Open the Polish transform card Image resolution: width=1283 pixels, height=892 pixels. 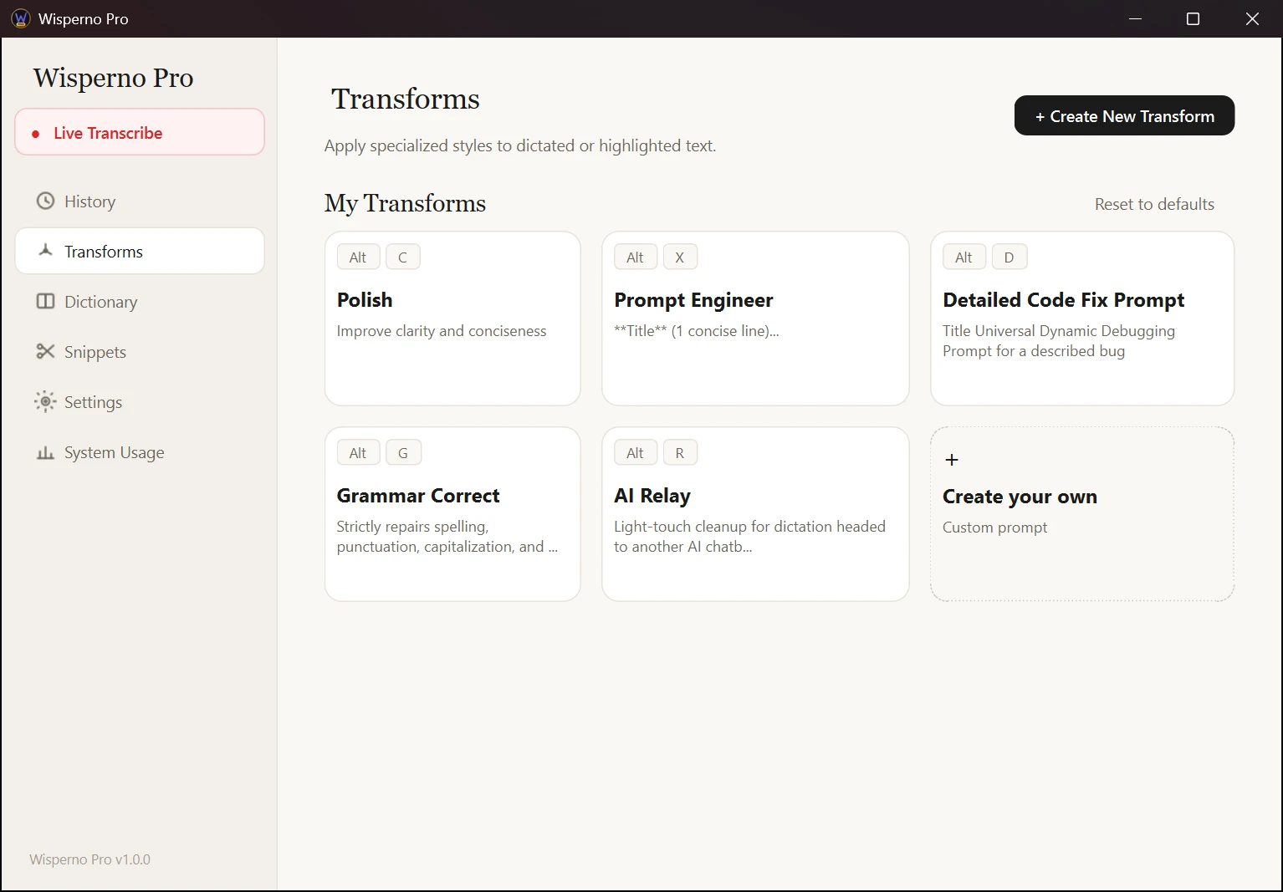(452, 319)
